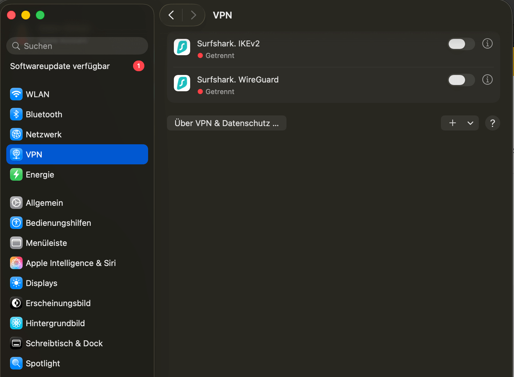The width and height of the screenshot is (514, 377).
Task: Click the plus icon to add VPN
Action: point(452,123)
